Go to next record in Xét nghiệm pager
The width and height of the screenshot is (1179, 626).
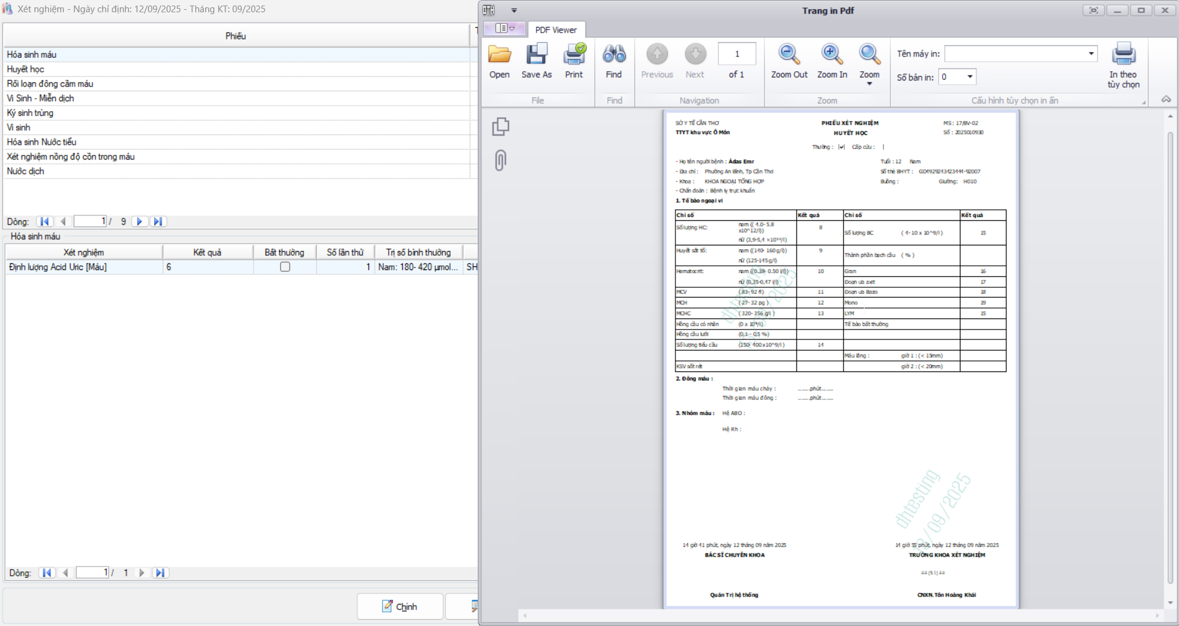point(142,573)
